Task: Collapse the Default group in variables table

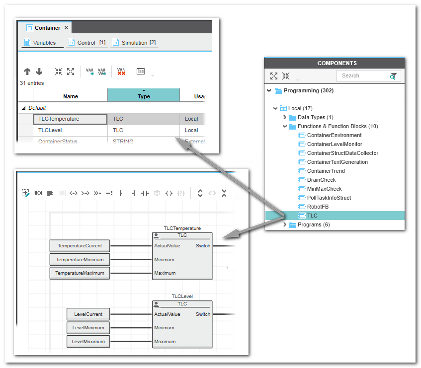Action: point(23,108)
